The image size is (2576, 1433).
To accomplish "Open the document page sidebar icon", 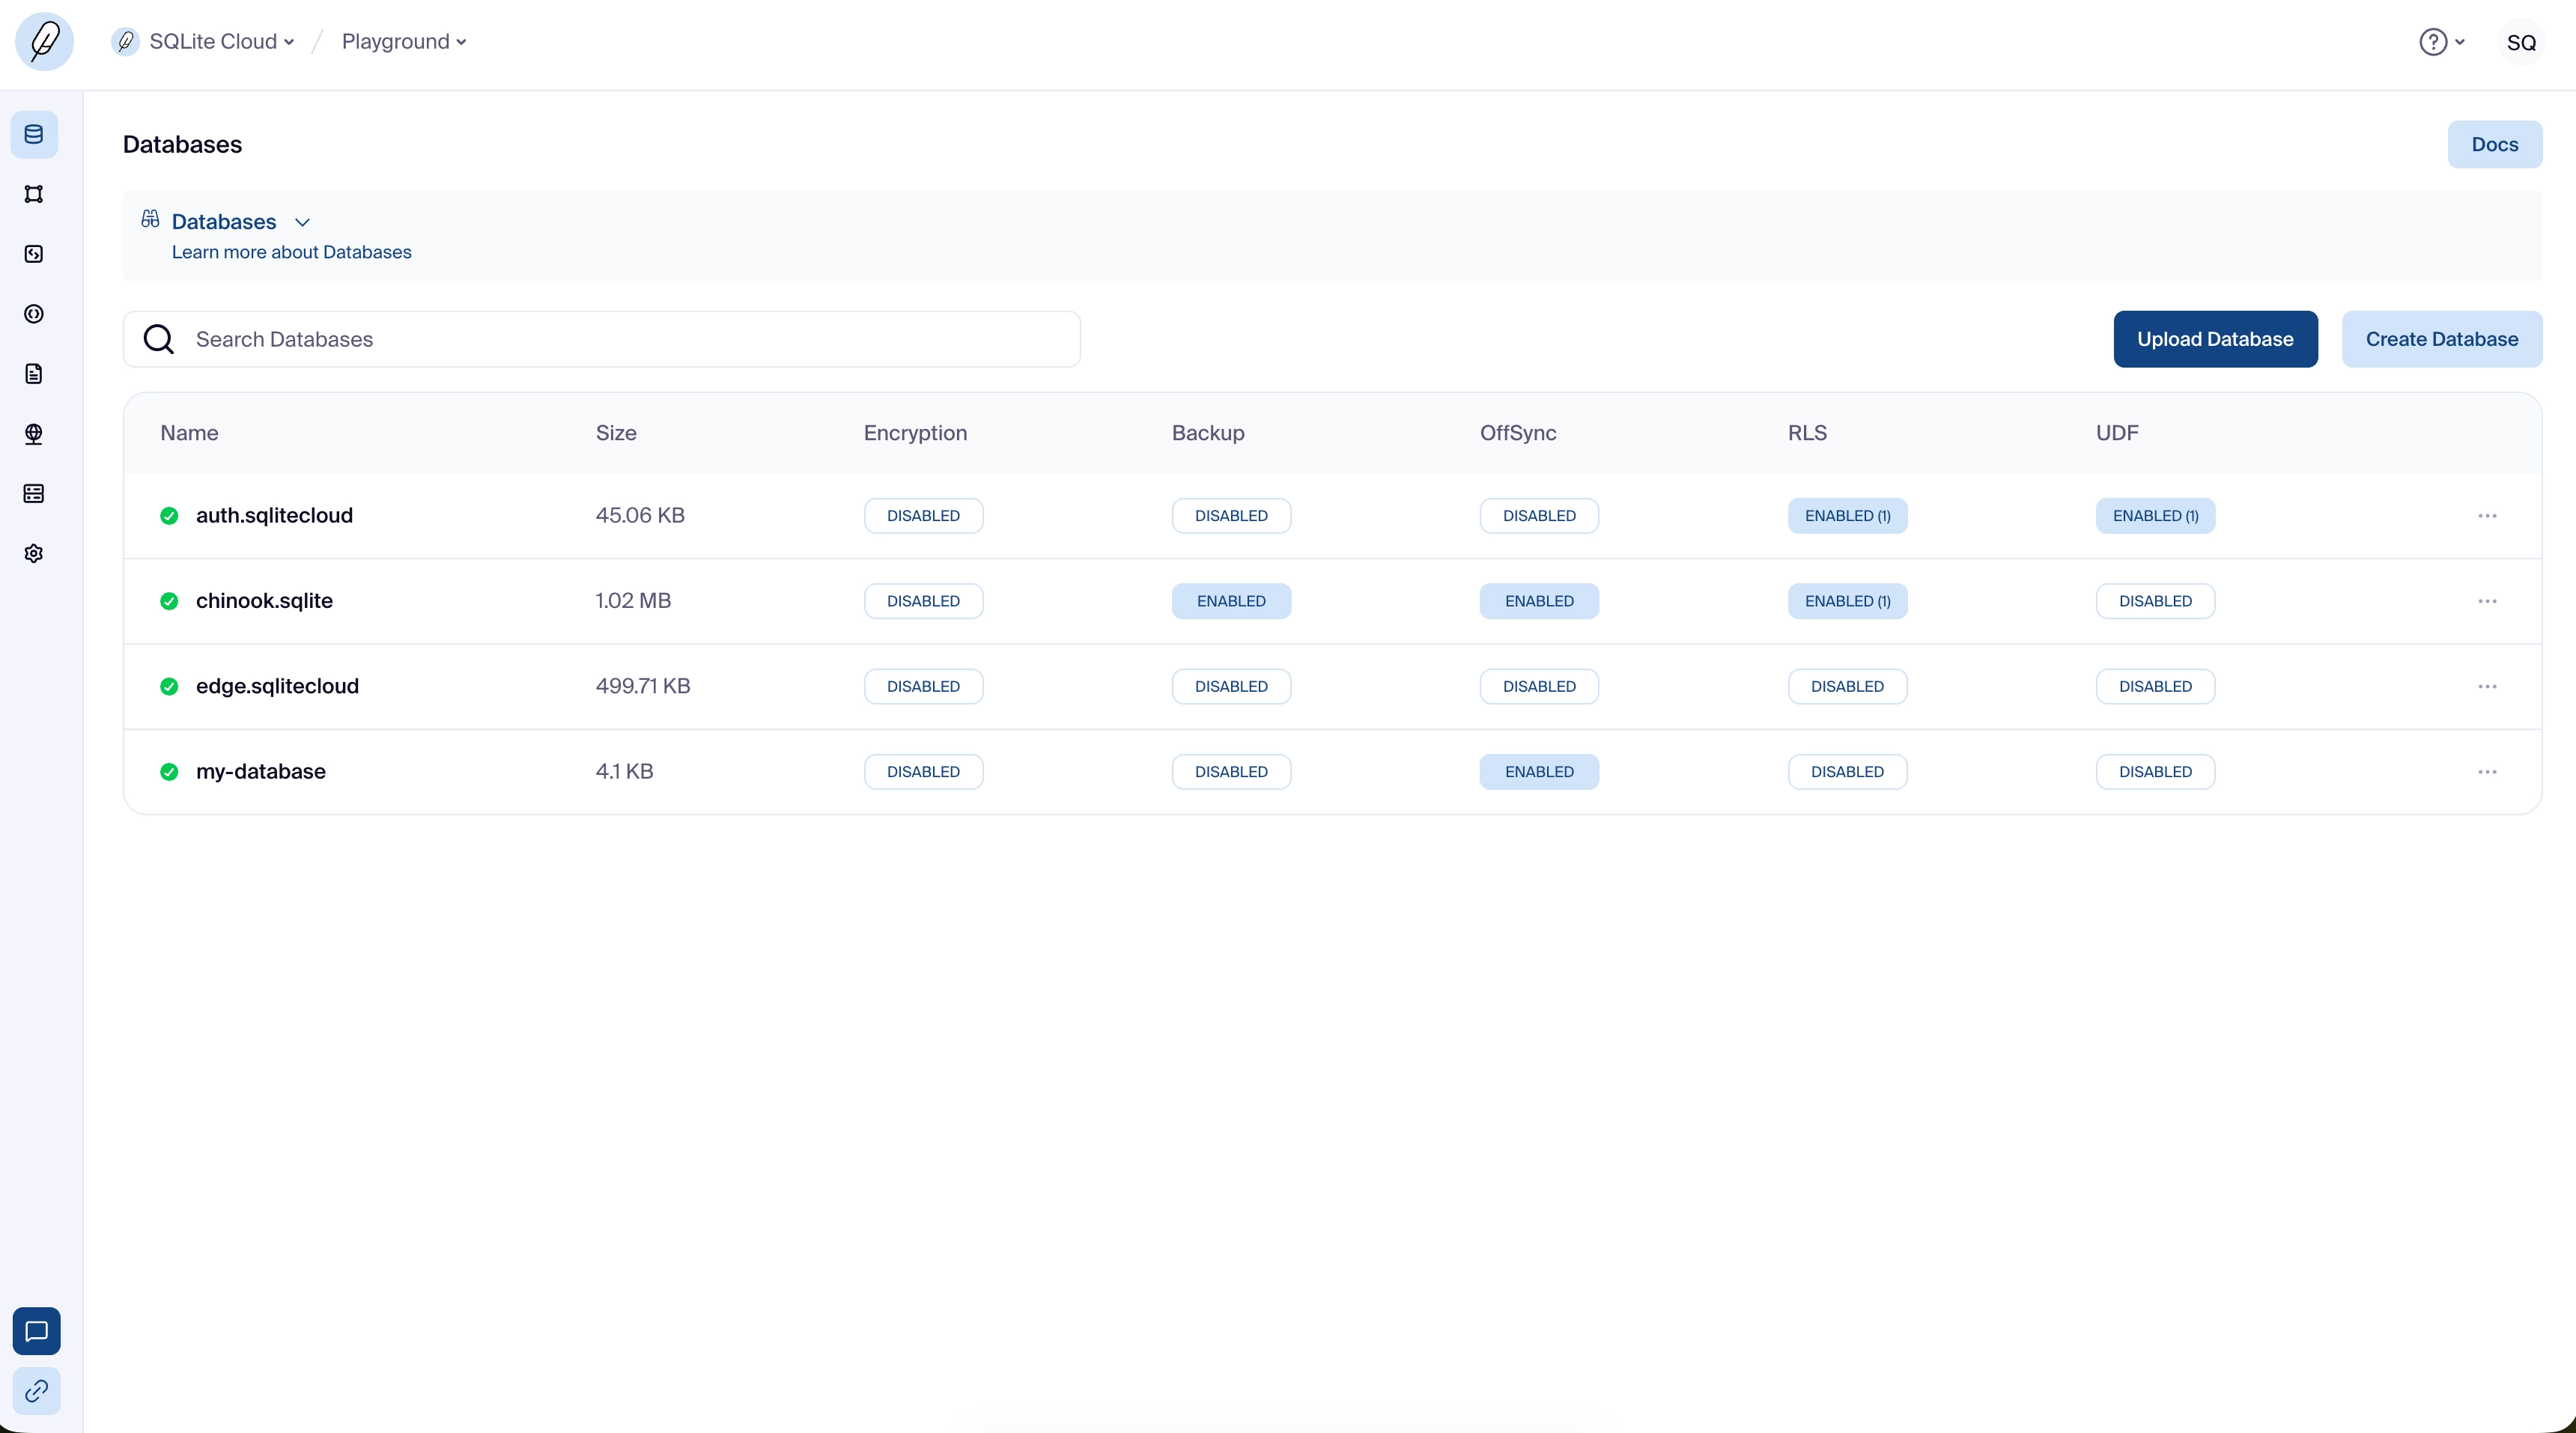I will coord(34,374).
